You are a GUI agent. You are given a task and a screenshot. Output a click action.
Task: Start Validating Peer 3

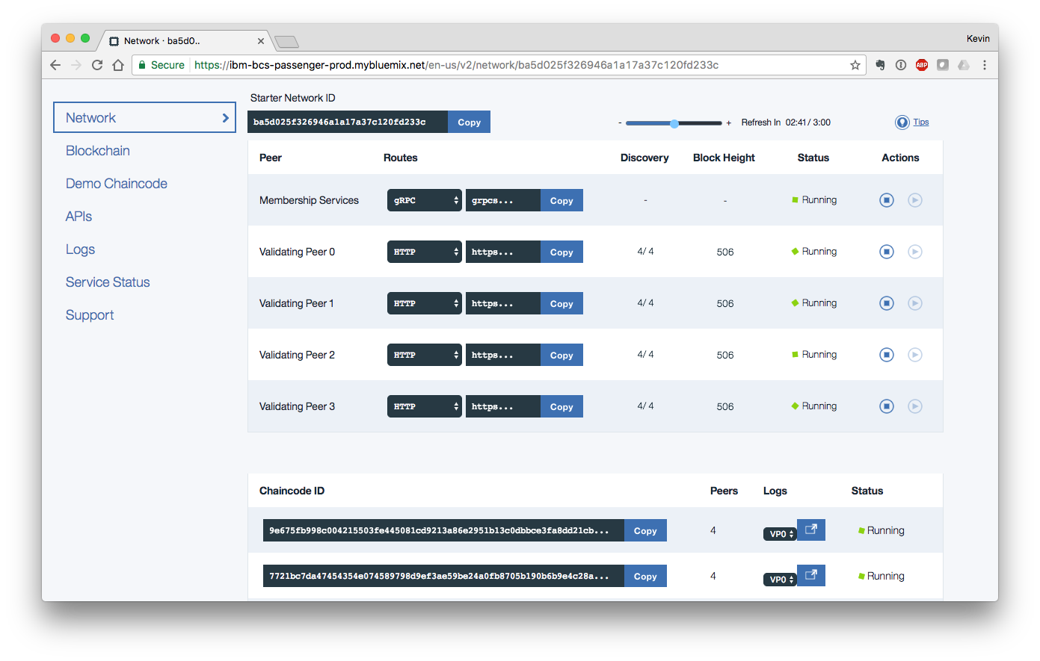(915, 406)
